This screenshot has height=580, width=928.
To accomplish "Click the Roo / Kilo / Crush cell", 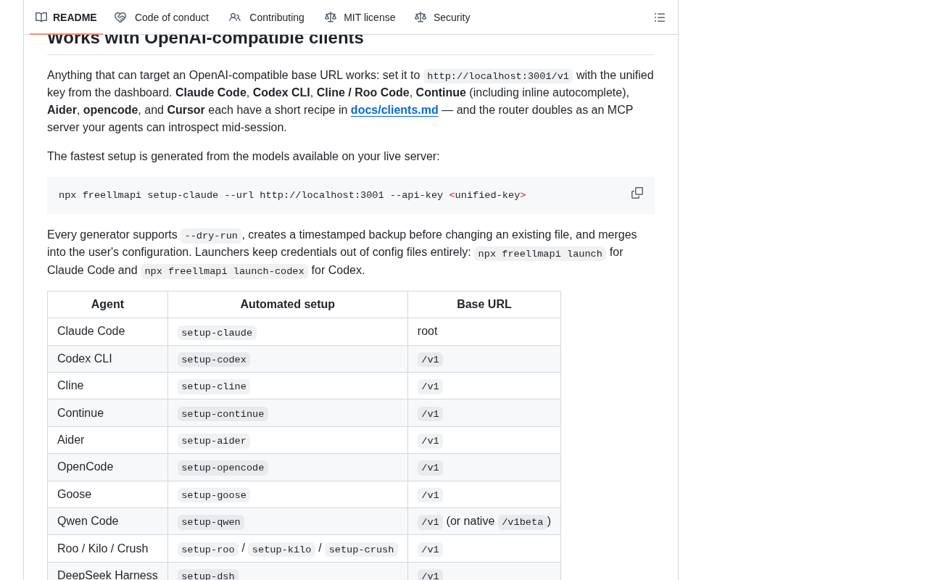I will (107, 549).
